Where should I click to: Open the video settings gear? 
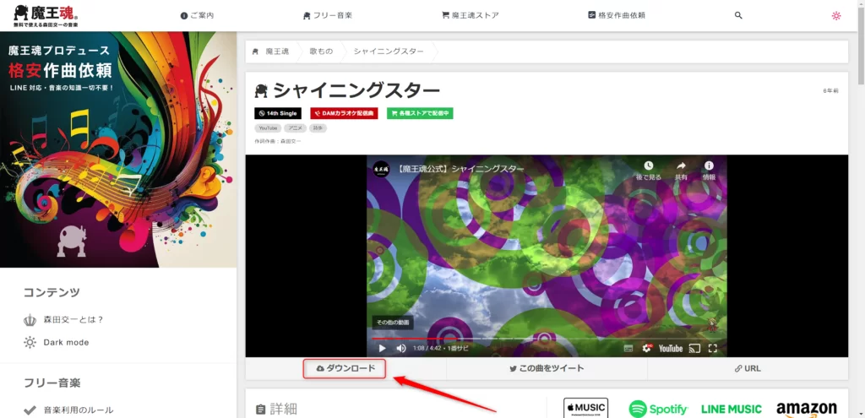[647, 348]
